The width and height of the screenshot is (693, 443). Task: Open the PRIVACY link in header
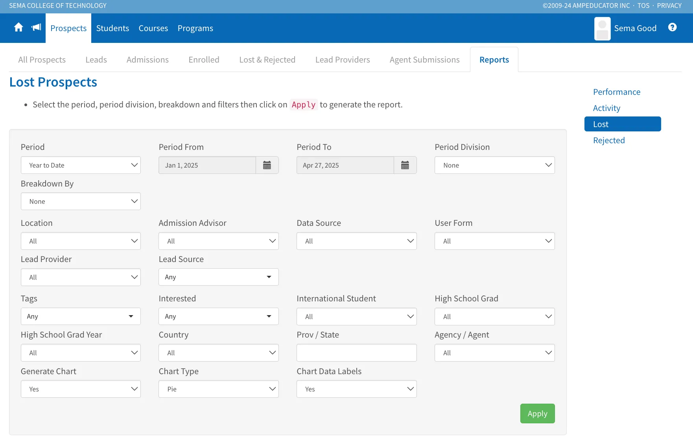tap(669, 6)
